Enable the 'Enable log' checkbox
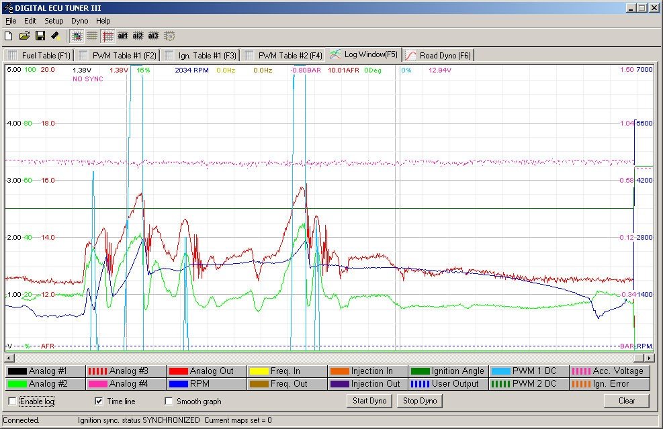This screenshot has width=663, height=429. pos(13,401)
